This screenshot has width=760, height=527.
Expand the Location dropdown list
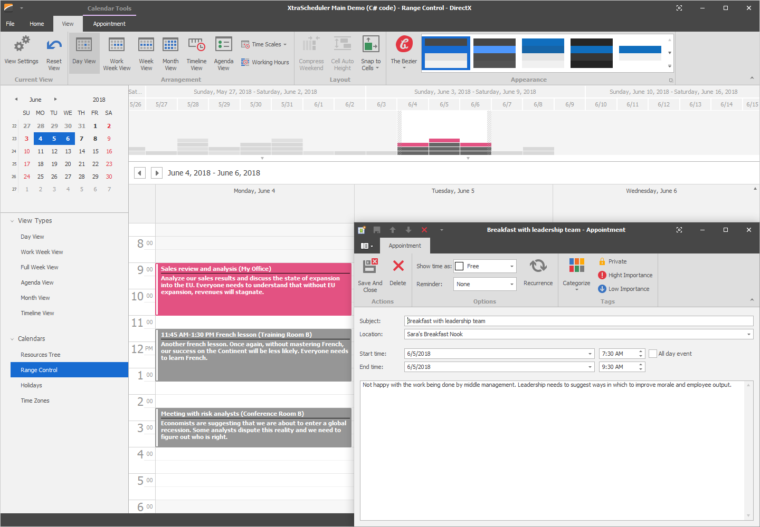tap(749, 334)
